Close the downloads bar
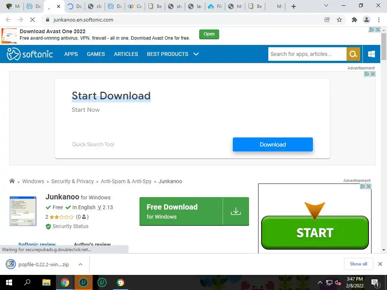This screenshot has width=387, height=290. pyautogui.click(x=380, y=264)
